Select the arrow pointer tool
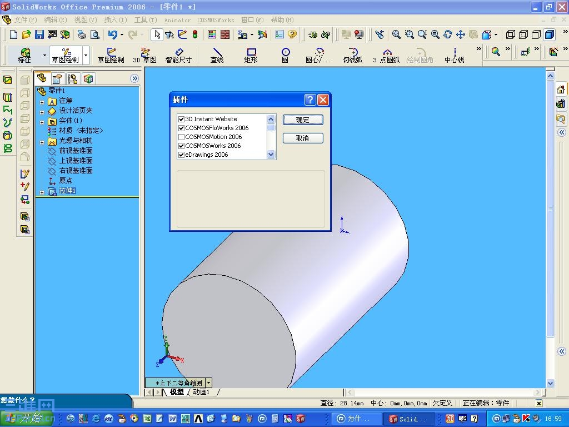569x427 pixels. click(x=157, y=34)
